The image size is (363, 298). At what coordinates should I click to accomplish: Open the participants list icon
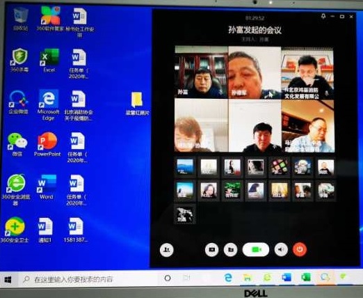tap(166, 250)
